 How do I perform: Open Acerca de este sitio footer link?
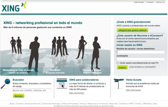[x=33, y=104]
